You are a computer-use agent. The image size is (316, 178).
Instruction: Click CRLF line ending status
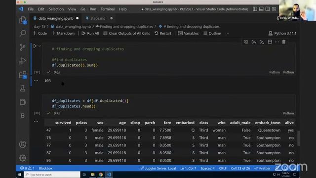223,168
